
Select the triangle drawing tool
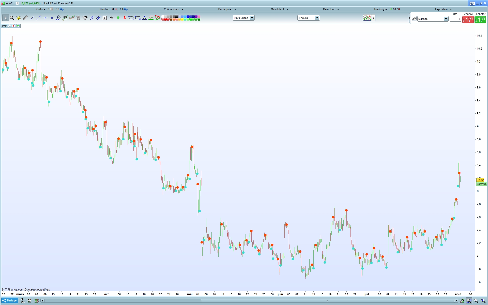click(x=144, y=18)
